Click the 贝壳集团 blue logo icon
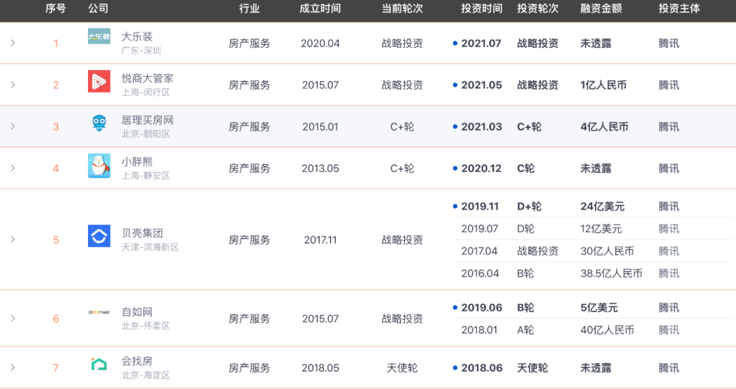This screenshot has height=389, width=736. pyautogui.click(x=99, y=236)
